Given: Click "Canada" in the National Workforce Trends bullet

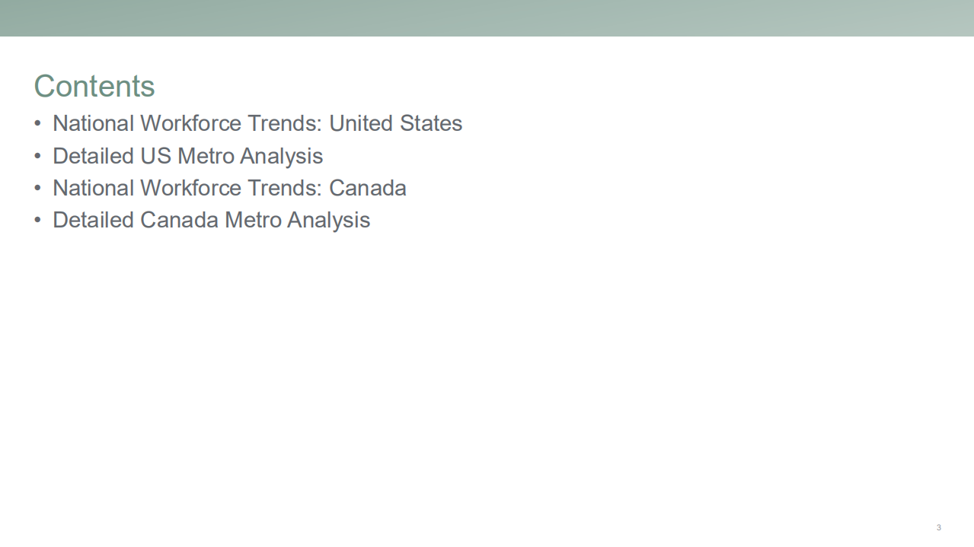Looking at the screenshot, I should [x=367, y=188].
